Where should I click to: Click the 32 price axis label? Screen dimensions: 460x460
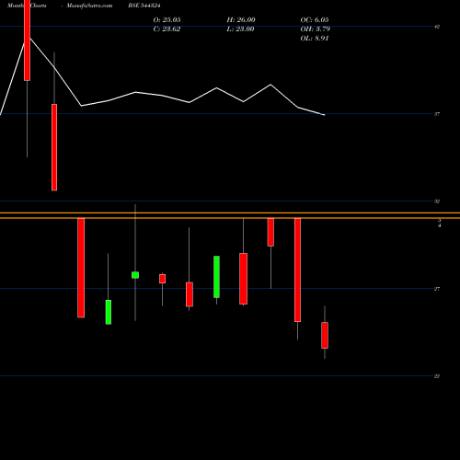coord(437,201)
